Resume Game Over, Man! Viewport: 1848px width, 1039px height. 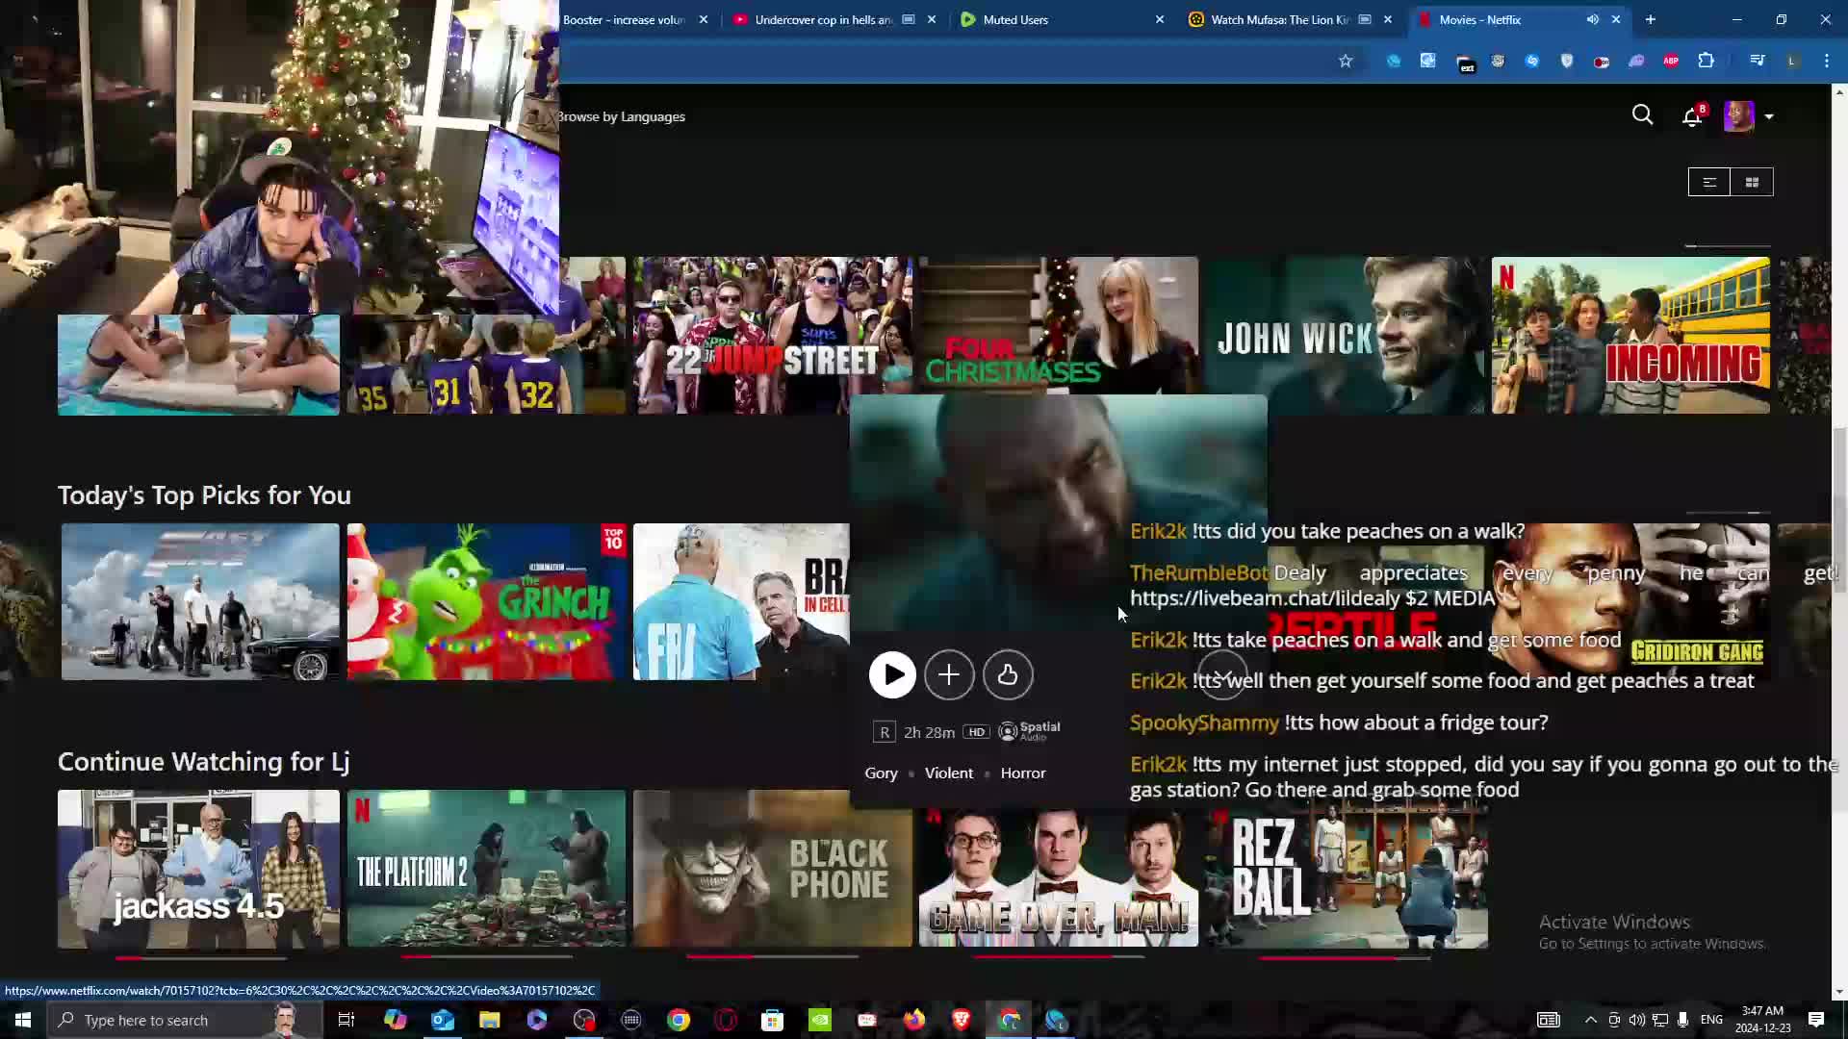[x=1059, y=875]
